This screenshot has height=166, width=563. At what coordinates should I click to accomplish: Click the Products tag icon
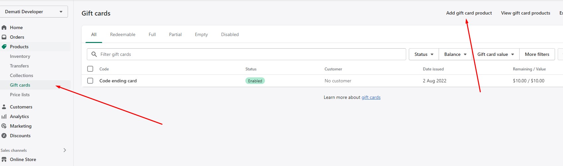click(x=4, y=47)
